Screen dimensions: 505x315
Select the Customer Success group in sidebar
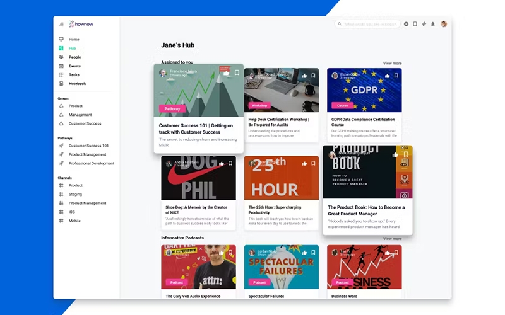click(x=85, y=124)
